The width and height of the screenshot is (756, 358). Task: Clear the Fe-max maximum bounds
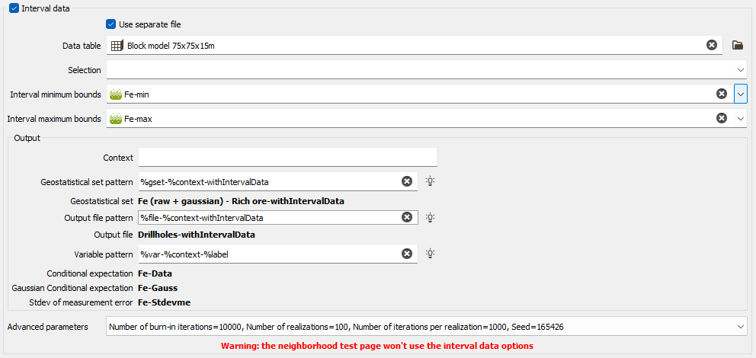[722, 118]
